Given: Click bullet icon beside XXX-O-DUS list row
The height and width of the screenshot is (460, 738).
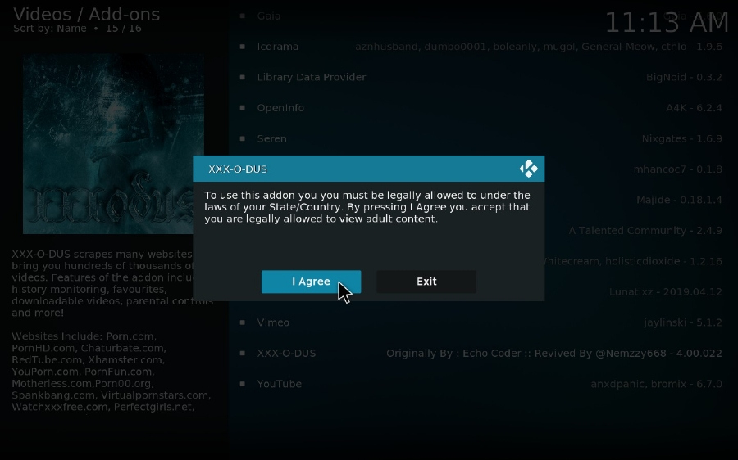Looking at the screenshot, I should point(243,353).
